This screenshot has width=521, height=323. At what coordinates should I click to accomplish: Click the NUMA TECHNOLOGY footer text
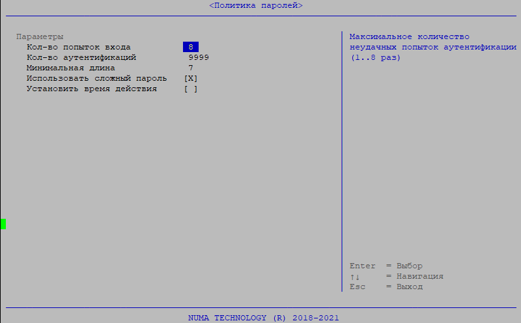263,318
